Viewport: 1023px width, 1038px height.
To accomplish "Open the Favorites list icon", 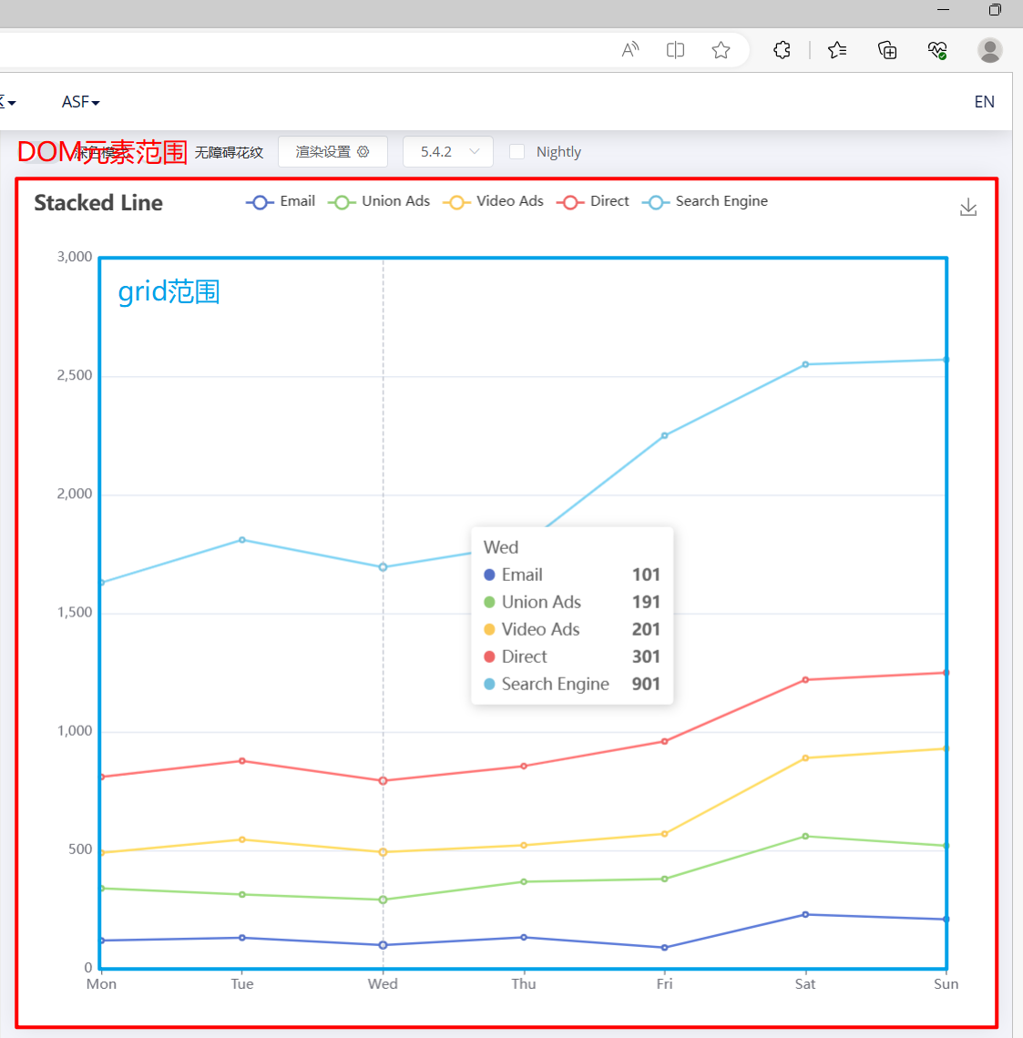I will [837, 50].
